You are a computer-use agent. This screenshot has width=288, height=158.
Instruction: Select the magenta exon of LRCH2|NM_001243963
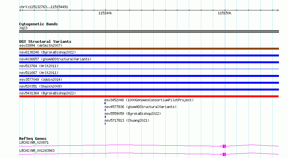pyautogui.click(x=224, y=154)
